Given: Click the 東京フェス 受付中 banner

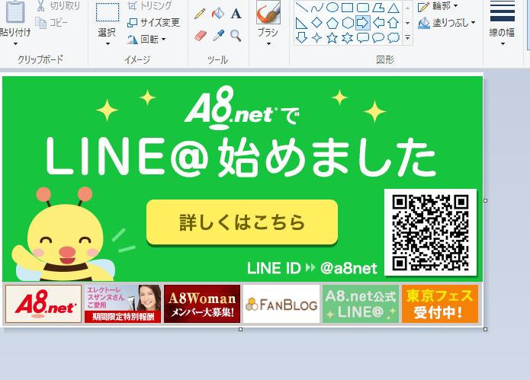Looking at the screenshot, I should pos(440,304).
